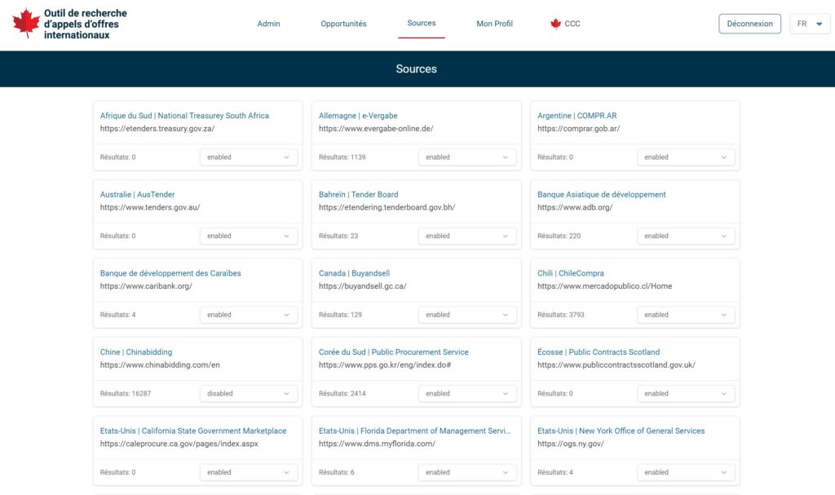Click chevron on Chinabidding disabled status
Viewport: 835px width, 495px height.
(286, 393)
